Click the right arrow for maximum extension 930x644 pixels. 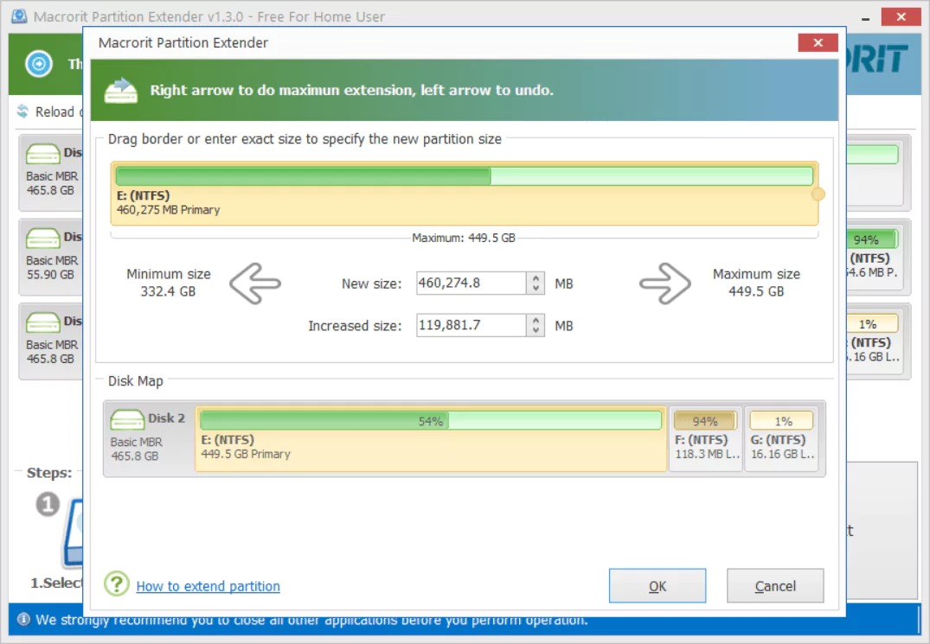tap(666, 284)
